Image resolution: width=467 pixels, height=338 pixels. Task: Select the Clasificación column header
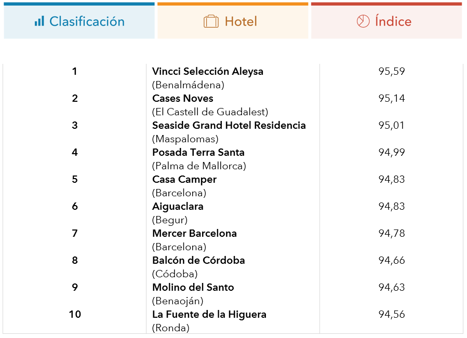tap(79, 21)
